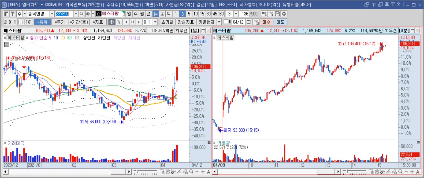424x178 pixels.
Task: Open the chart settings gear icon
Action: (284, 14)
